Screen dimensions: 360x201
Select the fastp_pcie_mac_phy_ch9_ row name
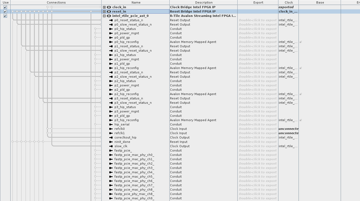(x=134, y=198)
